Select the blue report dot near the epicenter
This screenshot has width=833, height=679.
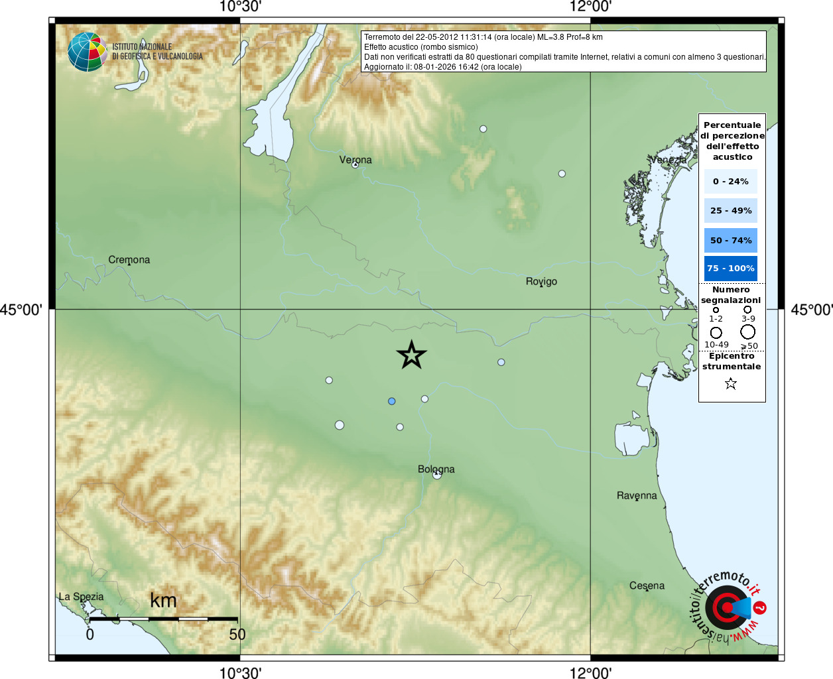(392, 401)
